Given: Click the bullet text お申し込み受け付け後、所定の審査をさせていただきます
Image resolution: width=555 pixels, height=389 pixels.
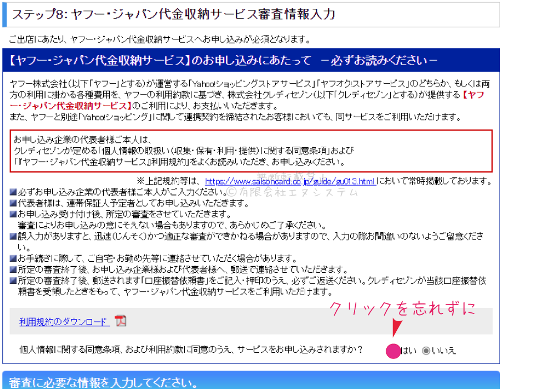Looking at the screenshot, I should coord(125,215).
